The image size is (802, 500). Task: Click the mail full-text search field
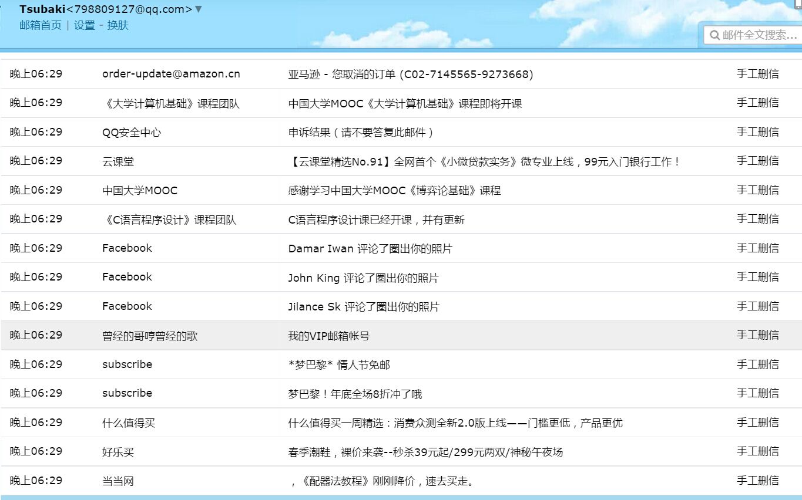pyautogui.click(x=758, y=35)
